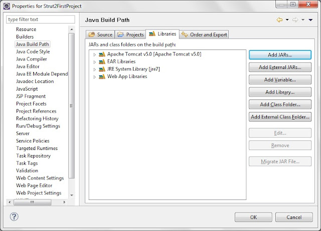Confirm with the OK button

click(x=253, y=217)
